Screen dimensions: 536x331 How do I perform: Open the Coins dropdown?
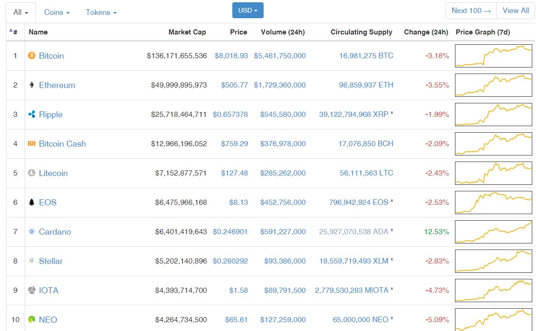pos(57,13)
